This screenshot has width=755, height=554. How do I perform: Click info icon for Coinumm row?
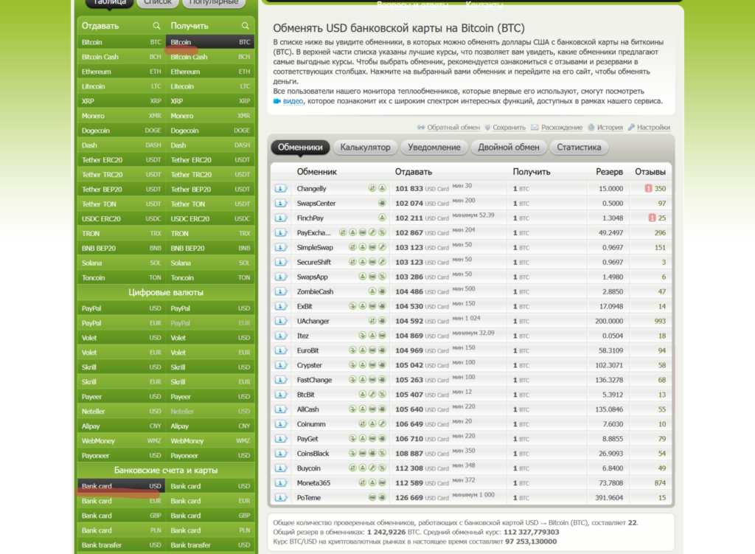pyautogui.click(x=281, y=424)
